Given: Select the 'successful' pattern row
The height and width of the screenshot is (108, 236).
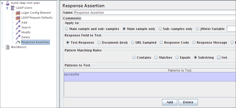Looking at the screenshot, I should coord(150,76).
